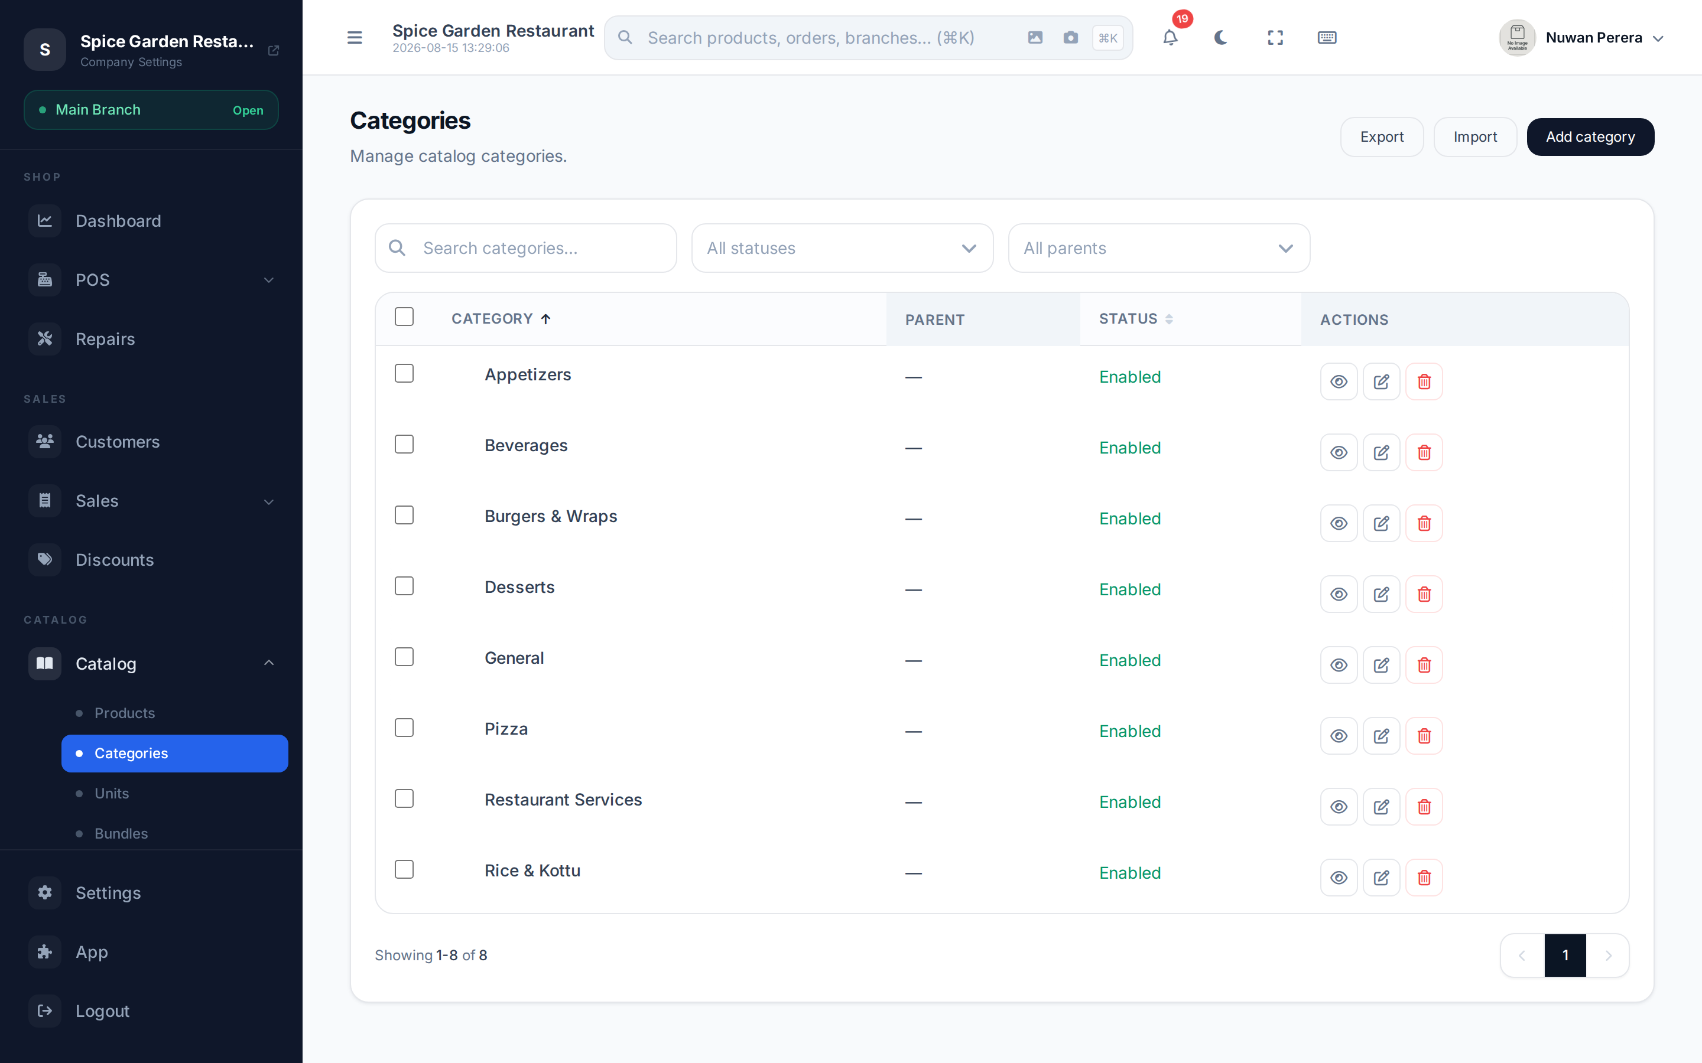The height and width of the screenshot is (1063, 1702).
Task: Go to Products submenu item
Action: tap(174, 713)
